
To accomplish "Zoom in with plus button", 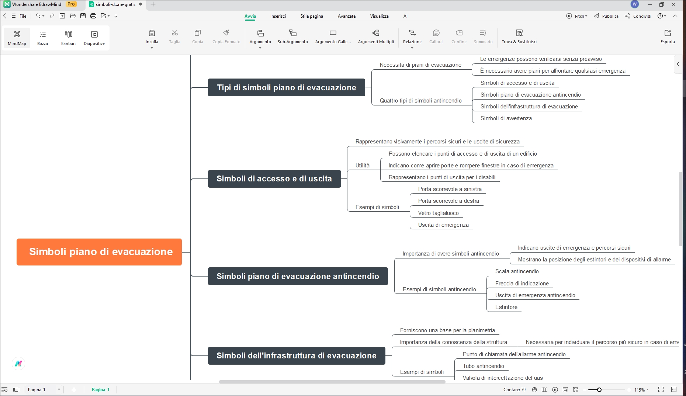I will click(x=629, y=390).
